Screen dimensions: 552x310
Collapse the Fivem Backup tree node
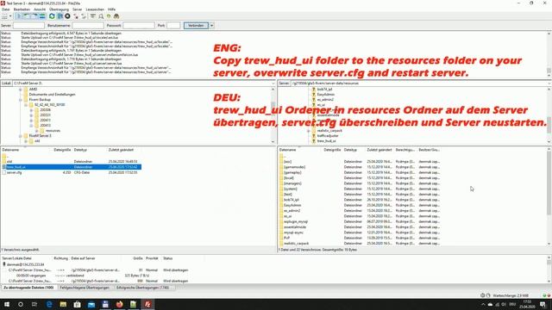click(x=21, y=100)
